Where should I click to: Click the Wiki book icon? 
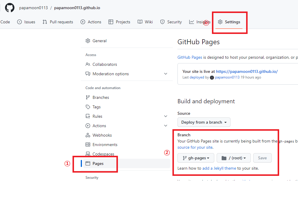point(140,22)
